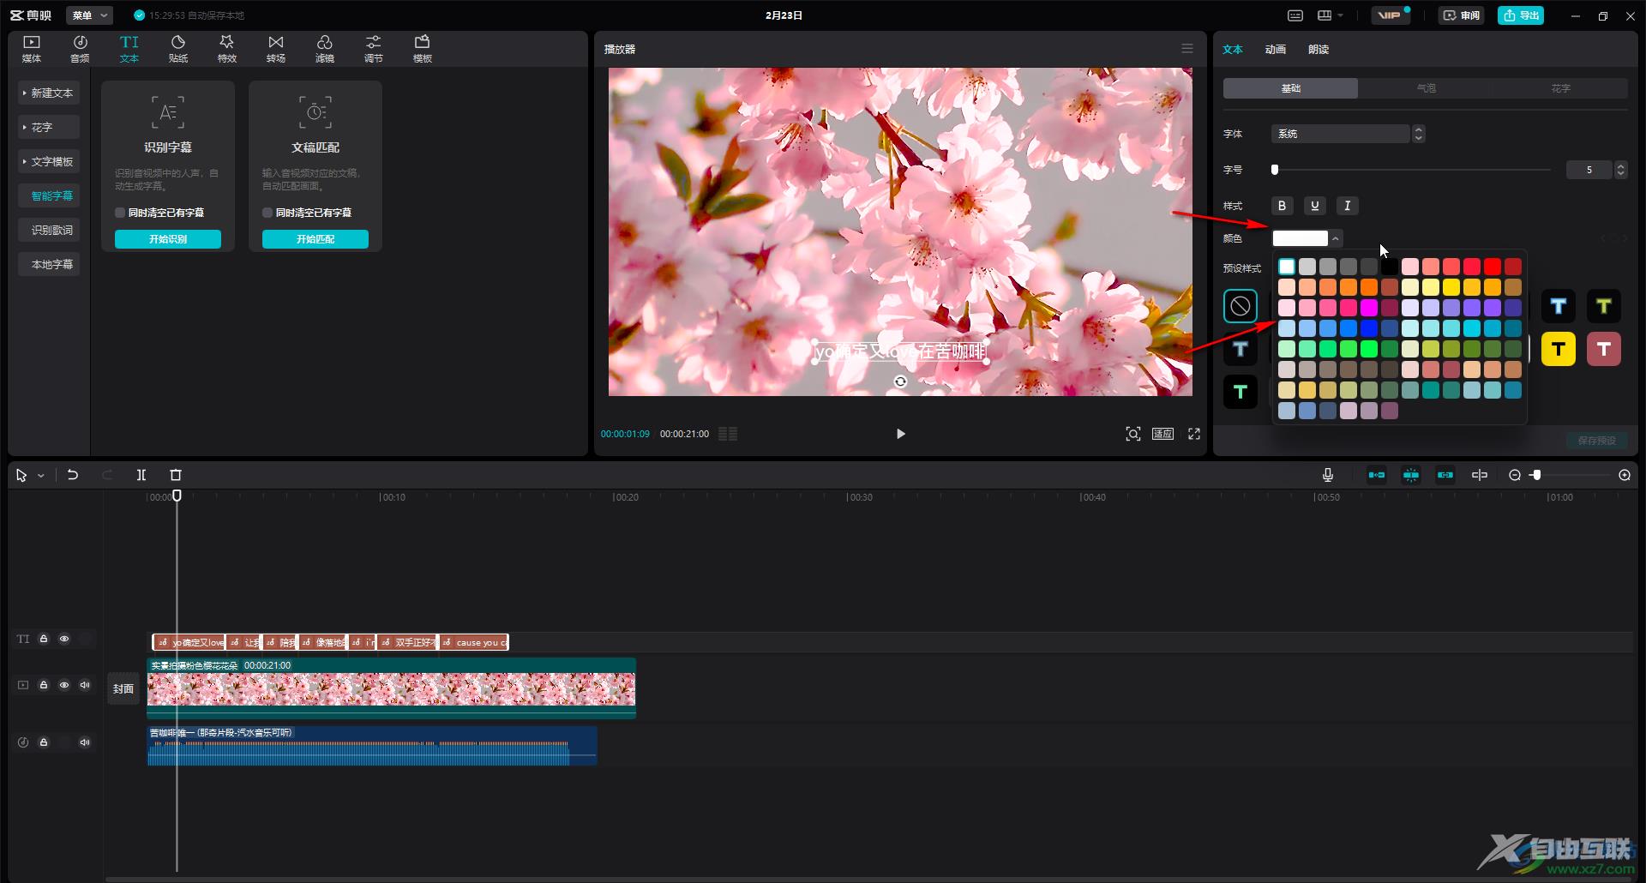This screenshot has height=883, width=1646.
Task: Switch to the 气泡 bubble sub-tab
Action: tap(1426, 88)
